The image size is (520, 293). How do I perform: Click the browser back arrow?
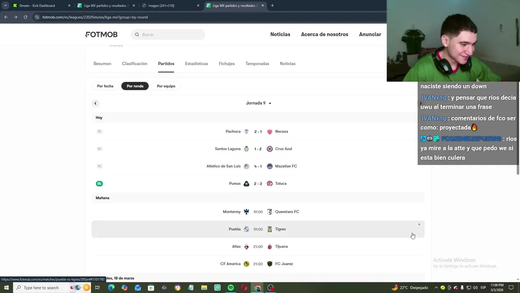6,17
